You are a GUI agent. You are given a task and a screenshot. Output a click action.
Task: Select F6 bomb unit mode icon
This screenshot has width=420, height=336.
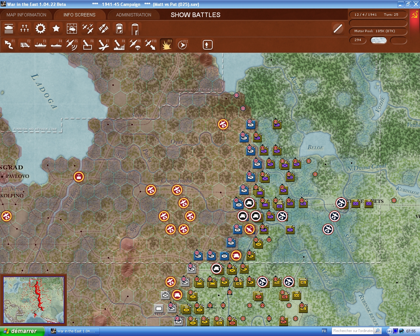88,45
